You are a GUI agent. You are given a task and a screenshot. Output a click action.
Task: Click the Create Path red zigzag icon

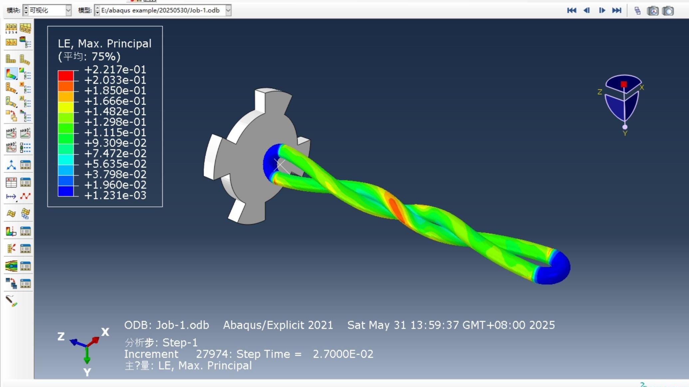point(25,196)
